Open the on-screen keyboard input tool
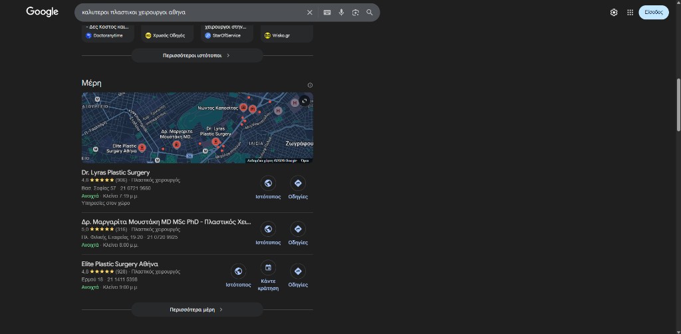Viewport: 681px width, 334px height. [327, 13]
